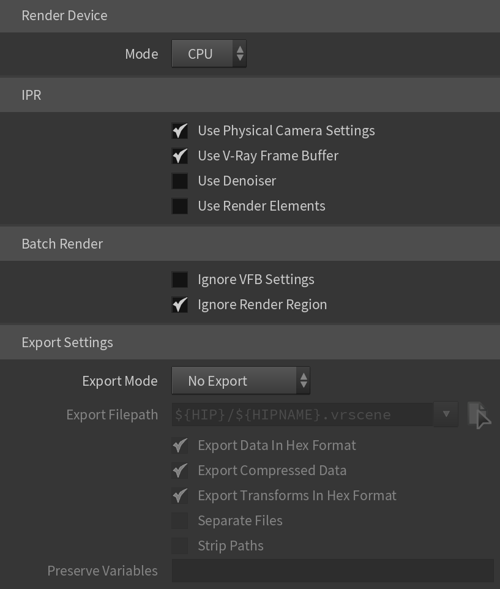Open the Export Mode No Export dropdown
The height and width of the screenshot is (589, 500).
(241, 380)
